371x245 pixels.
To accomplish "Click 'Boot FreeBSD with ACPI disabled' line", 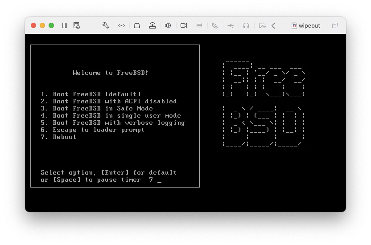I will tap(115, 102).
